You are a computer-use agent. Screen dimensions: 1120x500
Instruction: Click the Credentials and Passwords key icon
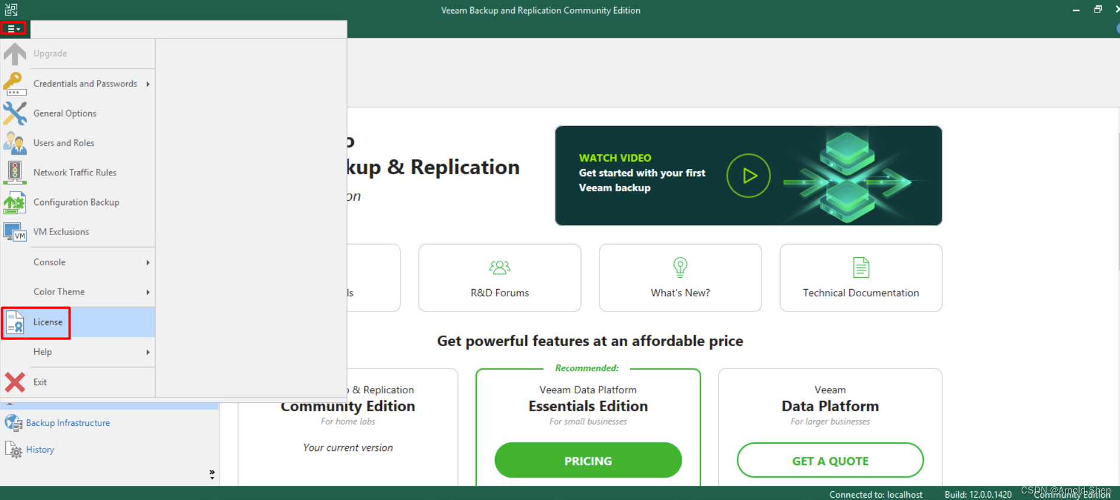point(15,84)
